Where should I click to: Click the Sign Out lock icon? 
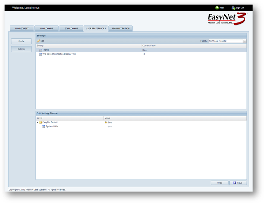[233, 8]
